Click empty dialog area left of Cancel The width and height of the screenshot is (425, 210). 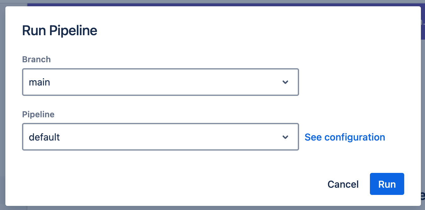click(x=189, y=184)
